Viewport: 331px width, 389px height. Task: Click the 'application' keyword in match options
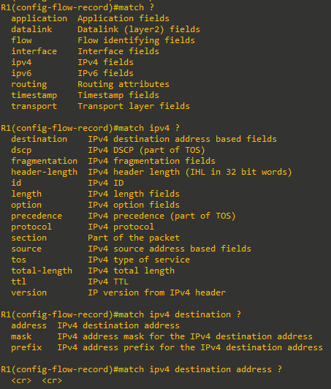click(x=39, y=18)
